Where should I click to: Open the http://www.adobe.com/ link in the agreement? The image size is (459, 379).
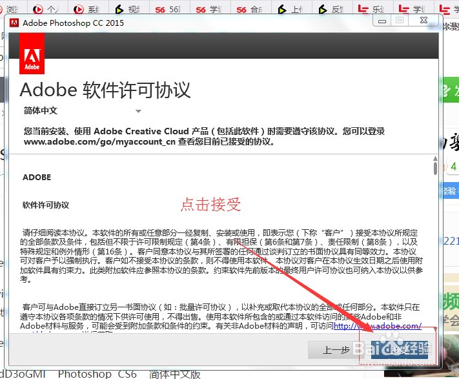pyautogui.click(x=377, y=326)
